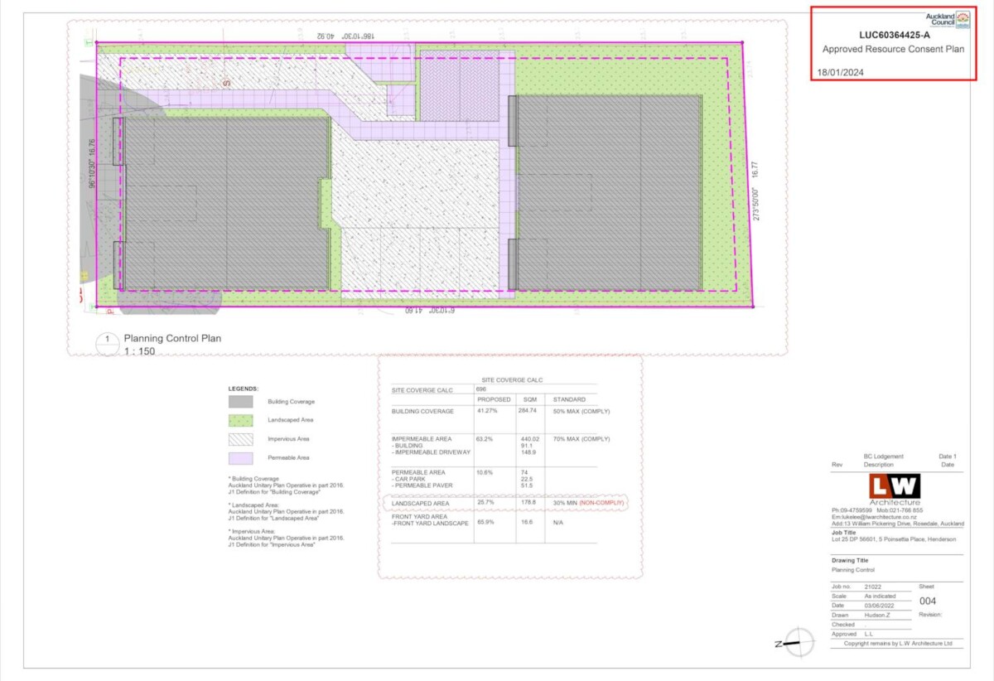
Task: Click the 148.9 driveway sqm value
Action: pos(527,452)
